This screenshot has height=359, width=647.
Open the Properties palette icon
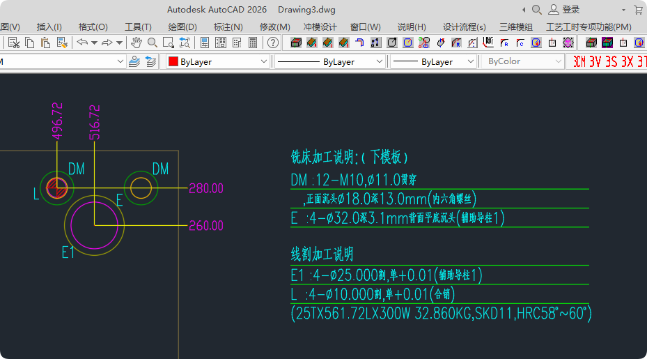coord(205,43)
